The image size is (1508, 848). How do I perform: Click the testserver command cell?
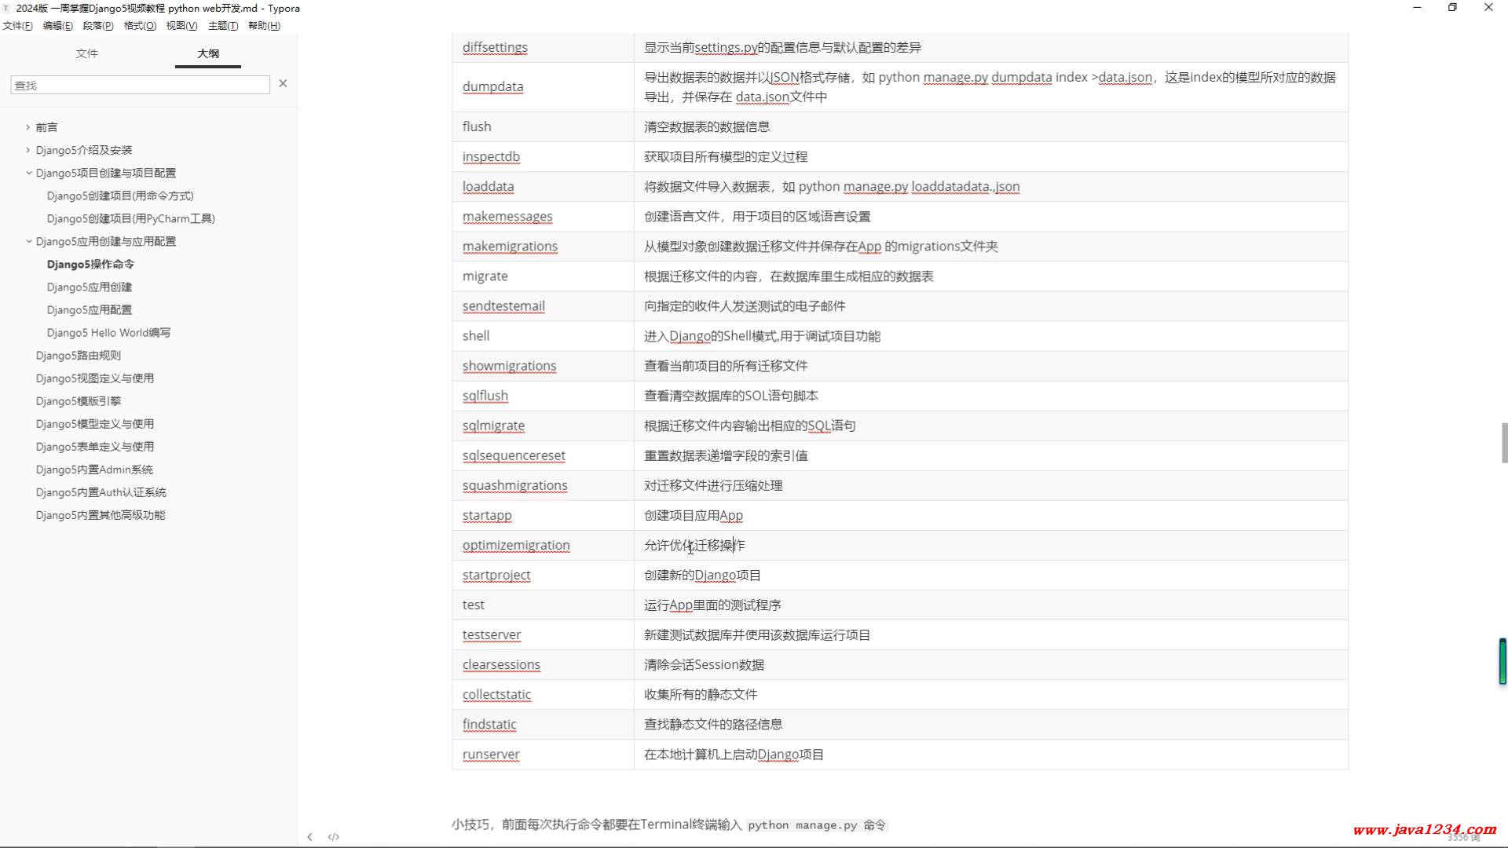coord(543,634)
